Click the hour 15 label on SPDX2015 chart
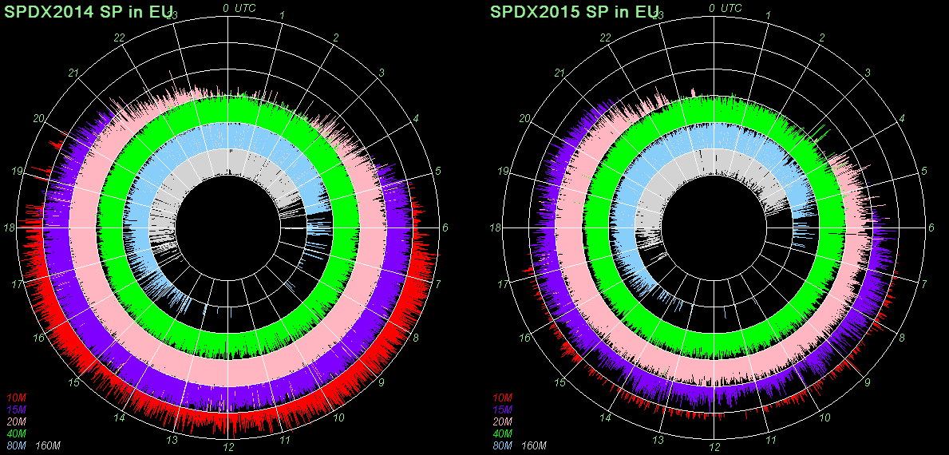The width and height of the screenshot is (949, 455). tap(562, 383)
